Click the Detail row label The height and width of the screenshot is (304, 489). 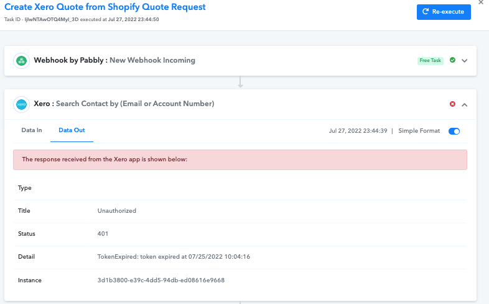(26, 257)
